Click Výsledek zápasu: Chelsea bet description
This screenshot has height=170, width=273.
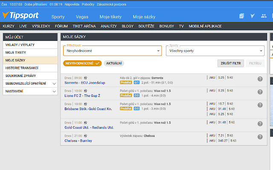tap(137, 136)
